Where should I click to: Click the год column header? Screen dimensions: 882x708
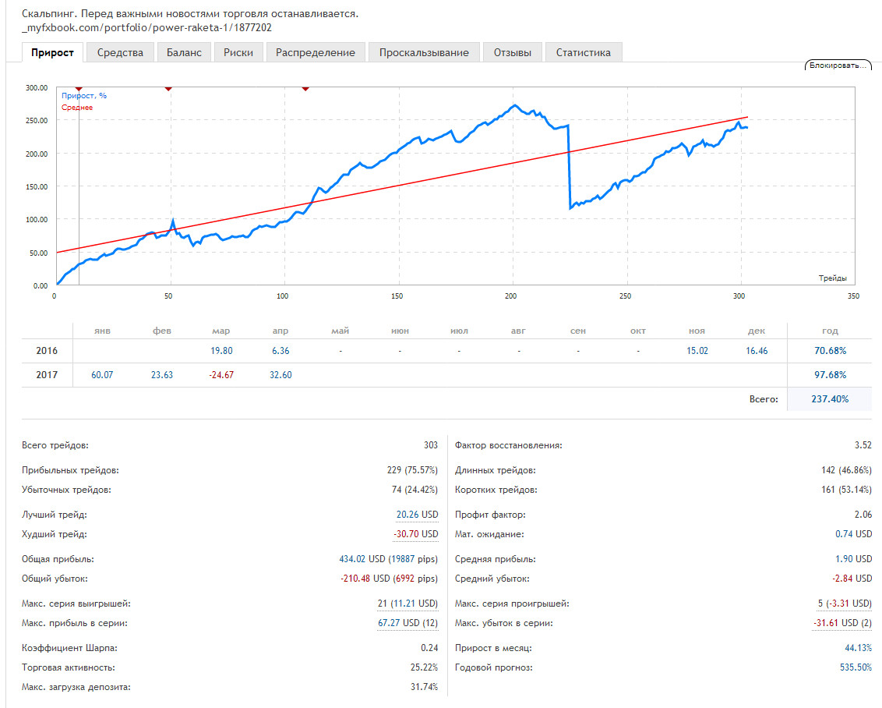click(831, 331)
